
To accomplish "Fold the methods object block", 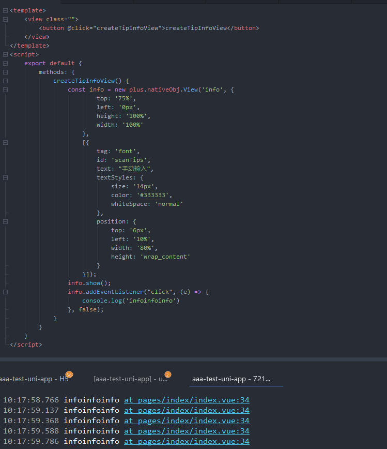I will click(5, 72).
